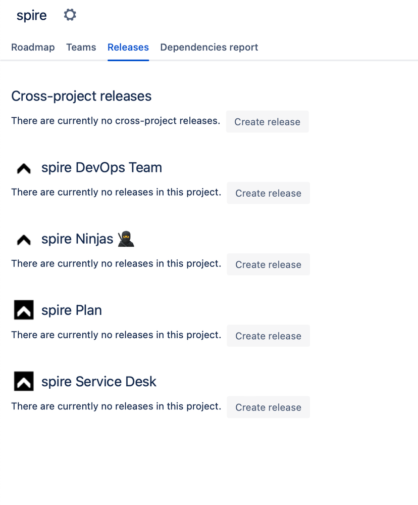
Task: Switch to the Teams tab
Action: (x=81, y=47)
